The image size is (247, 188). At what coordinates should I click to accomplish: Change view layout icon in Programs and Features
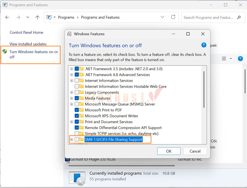pos(224,59)
